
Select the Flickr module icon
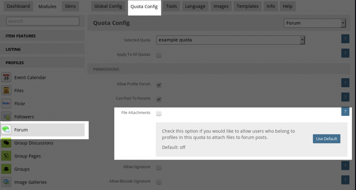(6, 104)
